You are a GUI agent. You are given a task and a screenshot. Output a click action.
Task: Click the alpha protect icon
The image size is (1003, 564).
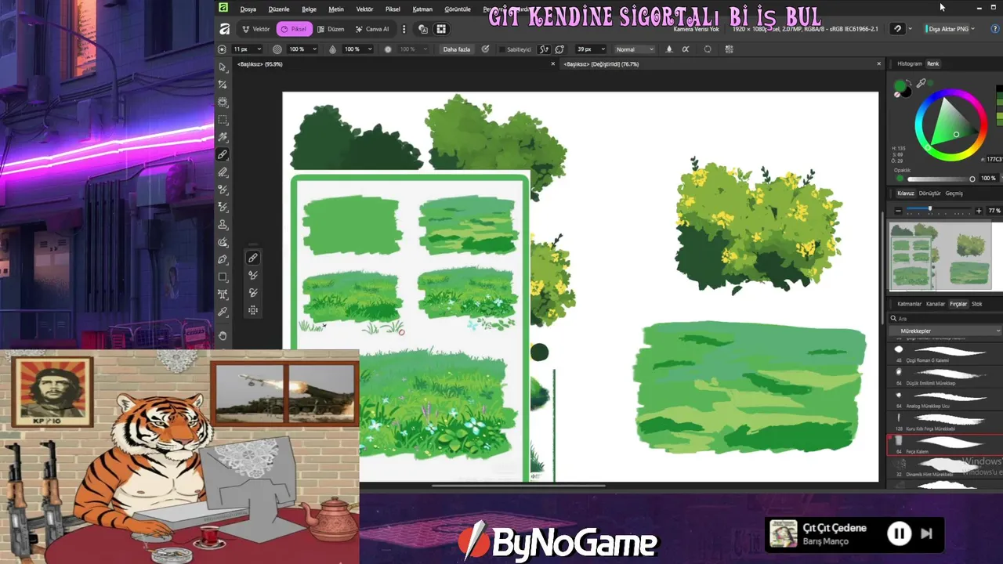[x=686, y=49]
